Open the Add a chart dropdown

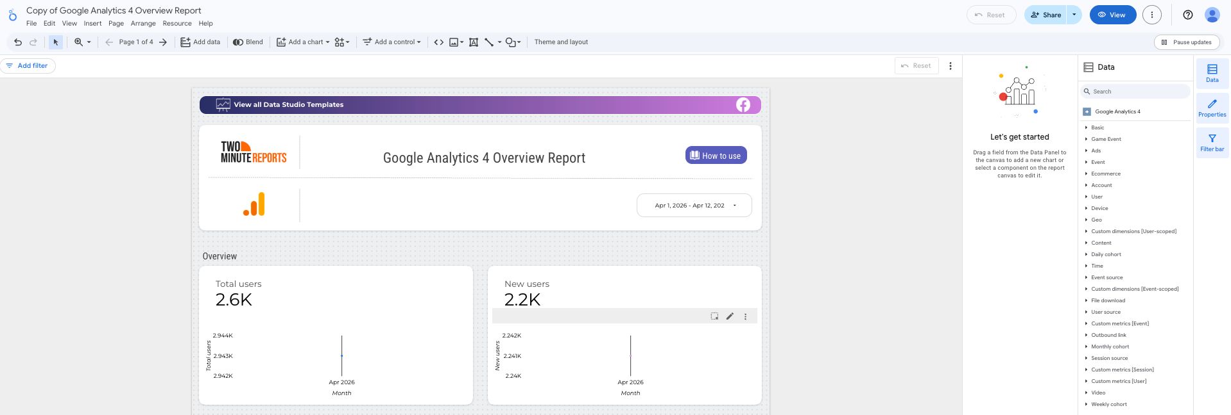coord(303,42)
